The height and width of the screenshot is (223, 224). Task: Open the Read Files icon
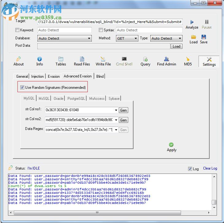coord(82,59)
